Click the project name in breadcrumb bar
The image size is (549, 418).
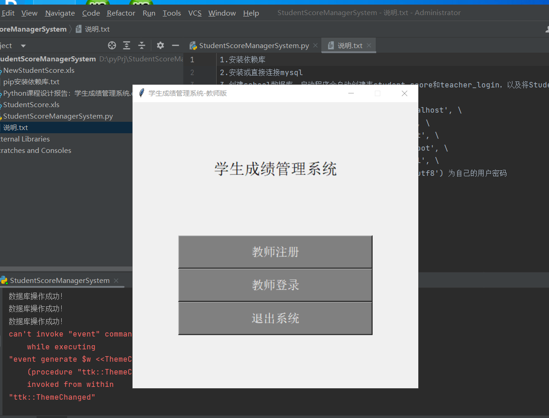pyautogui.click(x=33, y=29)
